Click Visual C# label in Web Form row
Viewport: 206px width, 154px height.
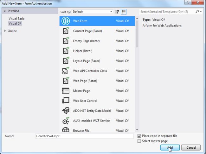[x=122, y=21]
